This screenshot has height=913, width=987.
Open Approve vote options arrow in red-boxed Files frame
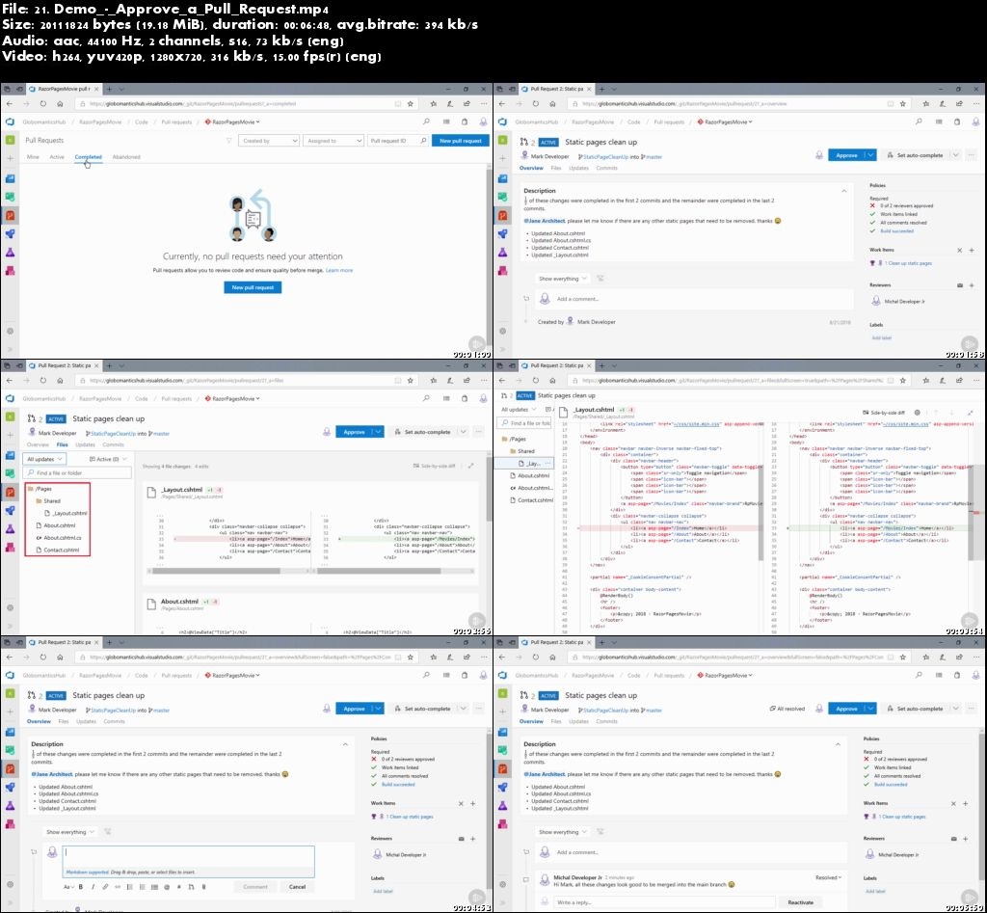tap(378, 432)
